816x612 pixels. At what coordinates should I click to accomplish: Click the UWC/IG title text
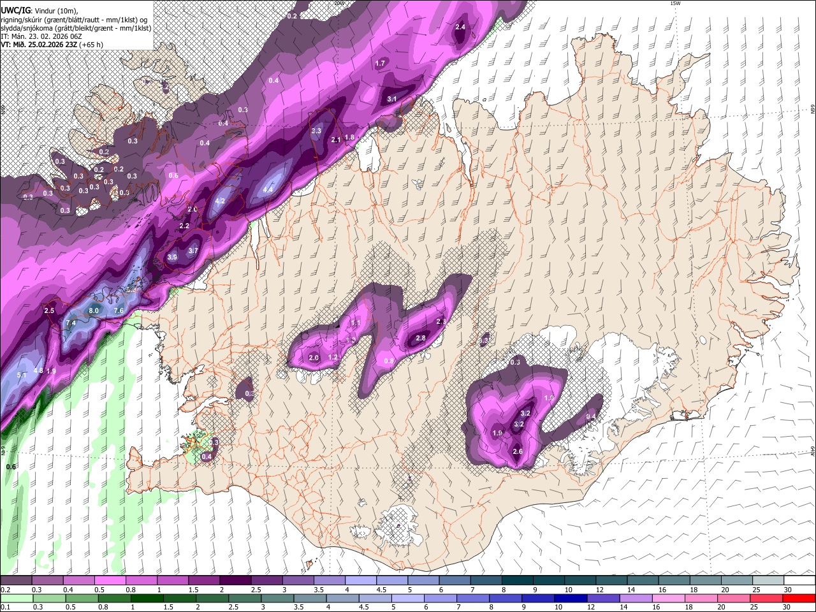(15, 10)
